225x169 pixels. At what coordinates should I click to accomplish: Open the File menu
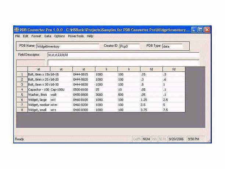[x=18, y=36]
